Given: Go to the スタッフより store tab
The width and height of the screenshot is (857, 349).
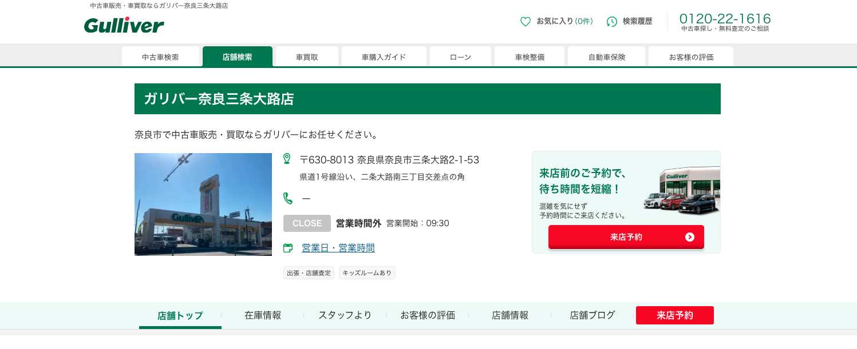Looking at the screenshot, I should click(x=345, y=315).
